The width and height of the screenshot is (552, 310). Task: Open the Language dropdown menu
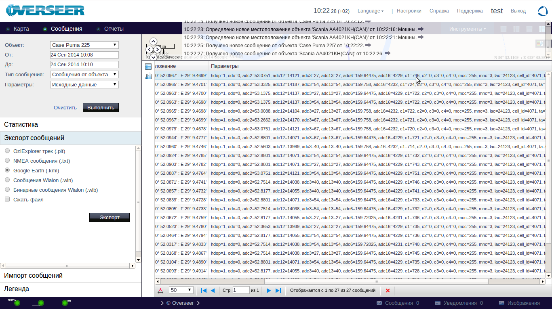tap(371, 11)
